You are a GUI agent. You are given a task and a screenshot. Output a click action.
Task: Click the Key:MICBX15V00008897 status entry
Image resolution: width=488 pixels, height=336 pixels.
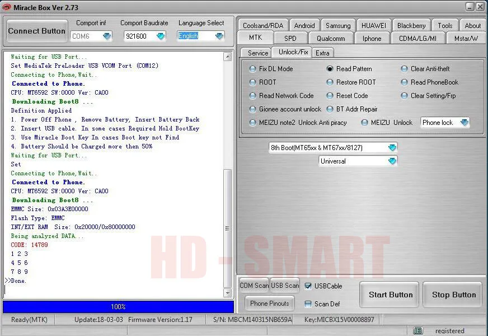tap(339, 320)
